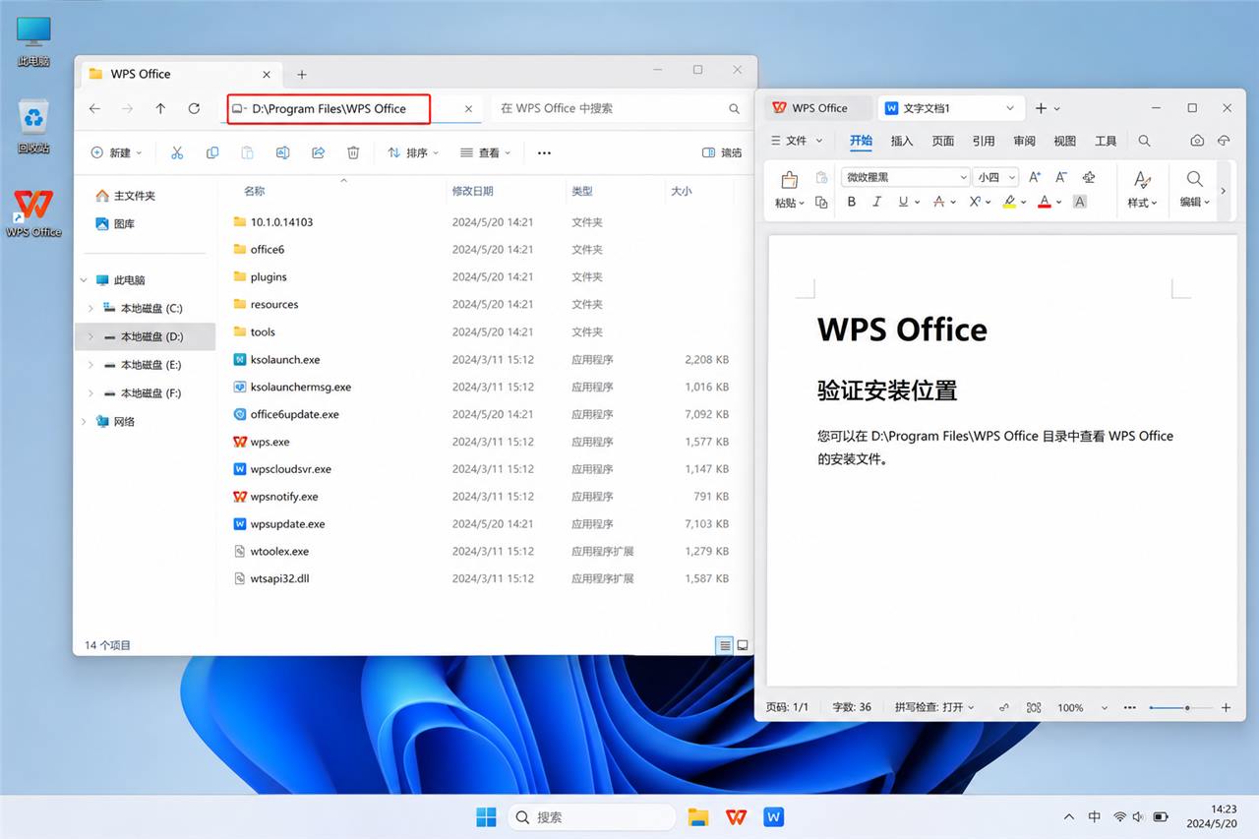
Task: Click the Copy icon in WPS ribbon
Action: coord(821,202)
